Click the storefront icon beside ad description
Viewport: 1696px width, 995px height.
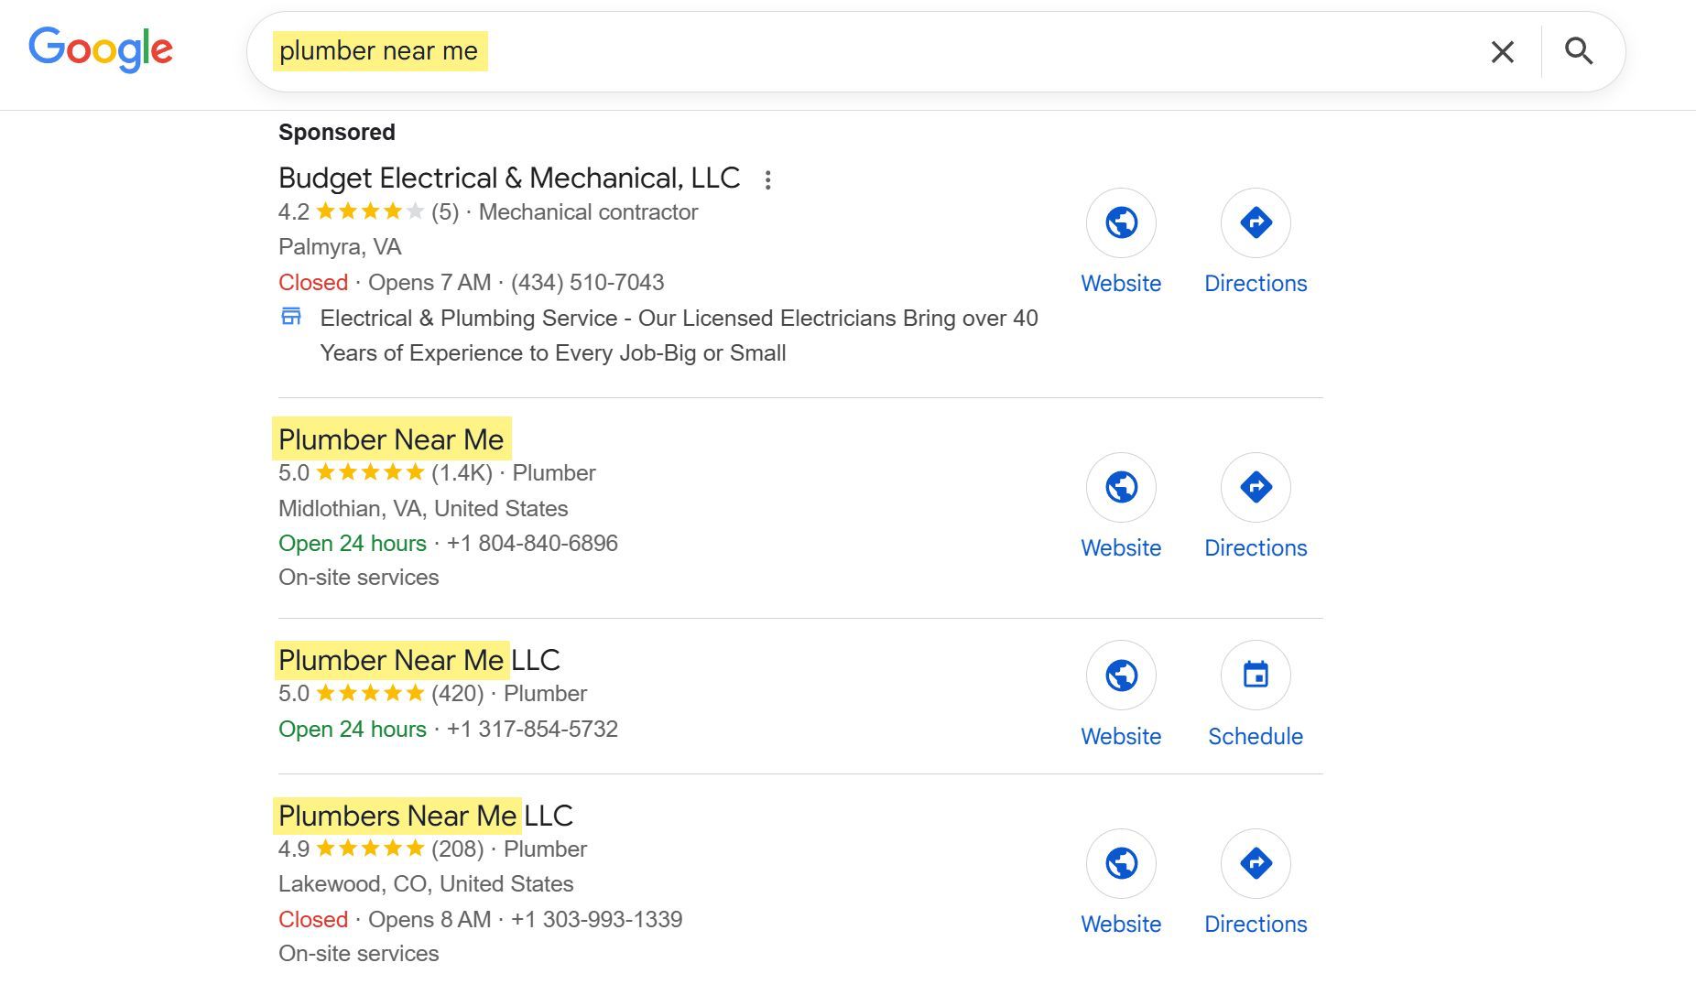click(291, 317)
